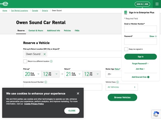Image resolution: width=161 pixels, height=120 pixels.
Task: Switch to the Contact & Hours tab
Action: click(x=36, y=31)
